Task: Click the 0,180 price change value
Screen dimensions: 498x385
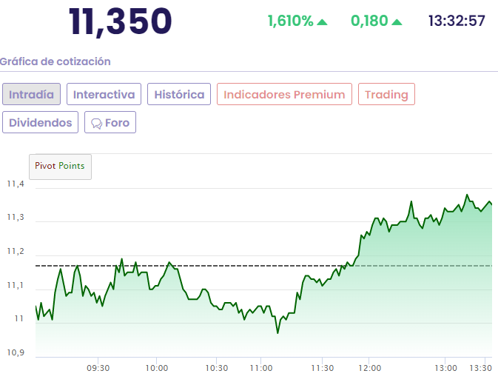Action: tap(369, 21)
